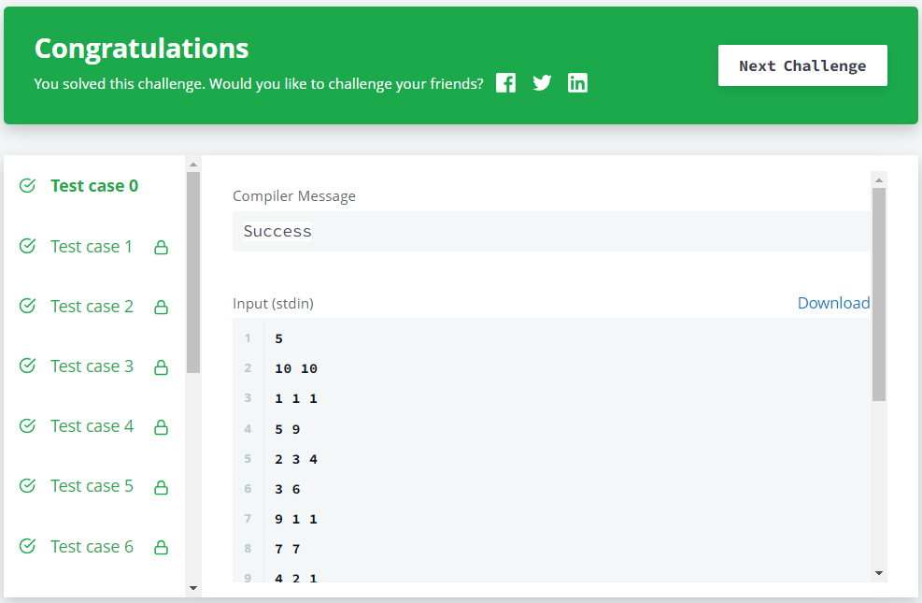The width and height of the screenshot is (922, 603).
Task: Click test case list scrollbar thumb
Action: point(193,272)
